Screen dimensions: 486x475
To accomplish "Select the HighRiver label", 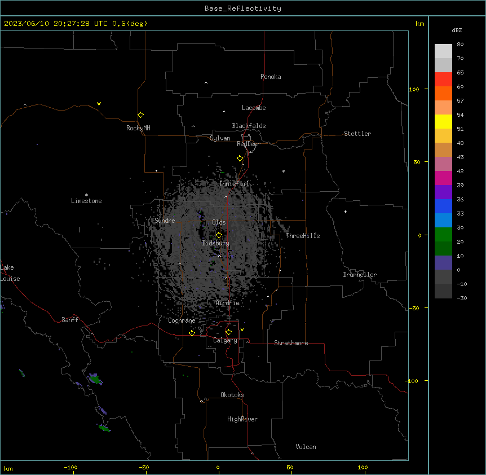I will coord(242,419).
